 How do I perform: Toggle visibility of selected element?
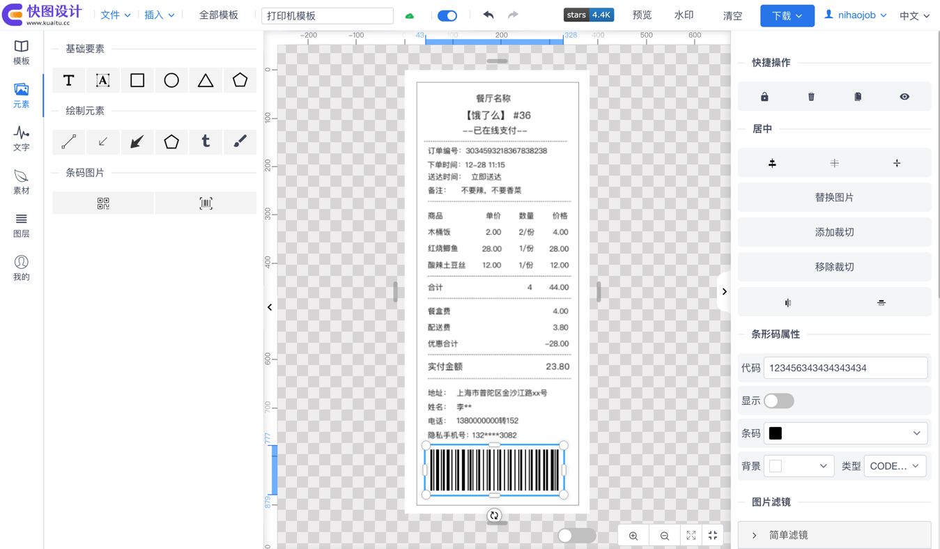click(904, 97)
